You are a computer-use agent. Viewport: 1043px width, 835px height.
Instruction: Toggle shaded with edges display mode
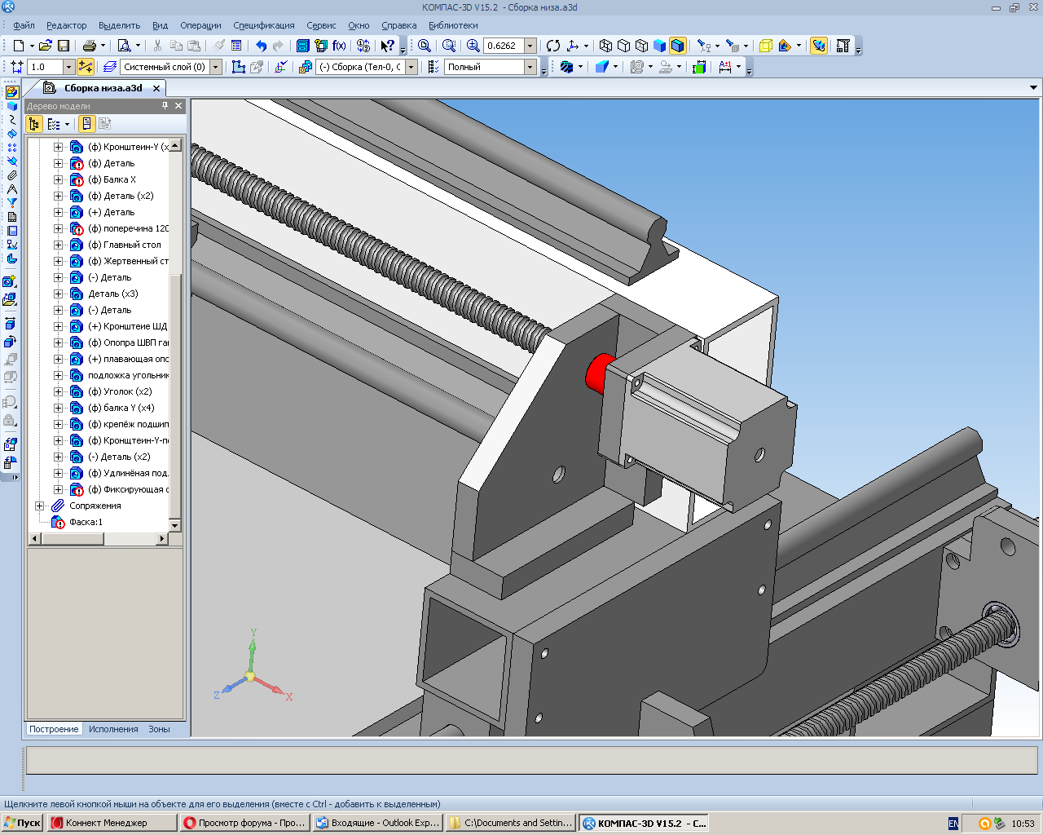tap(678, 46)
